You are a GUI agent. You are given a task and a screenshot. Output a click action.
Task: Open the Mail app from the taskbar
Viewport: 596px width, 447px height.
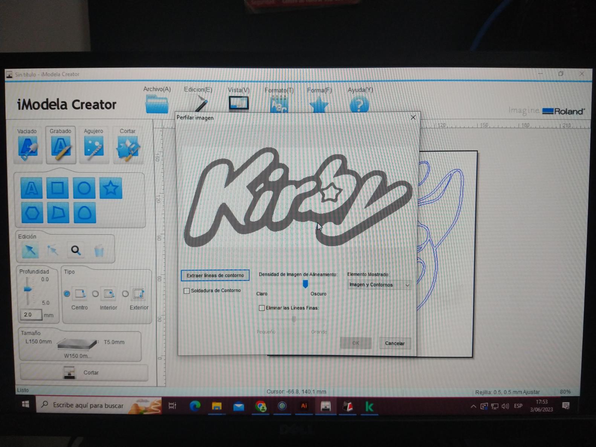[x=238, y=406]
